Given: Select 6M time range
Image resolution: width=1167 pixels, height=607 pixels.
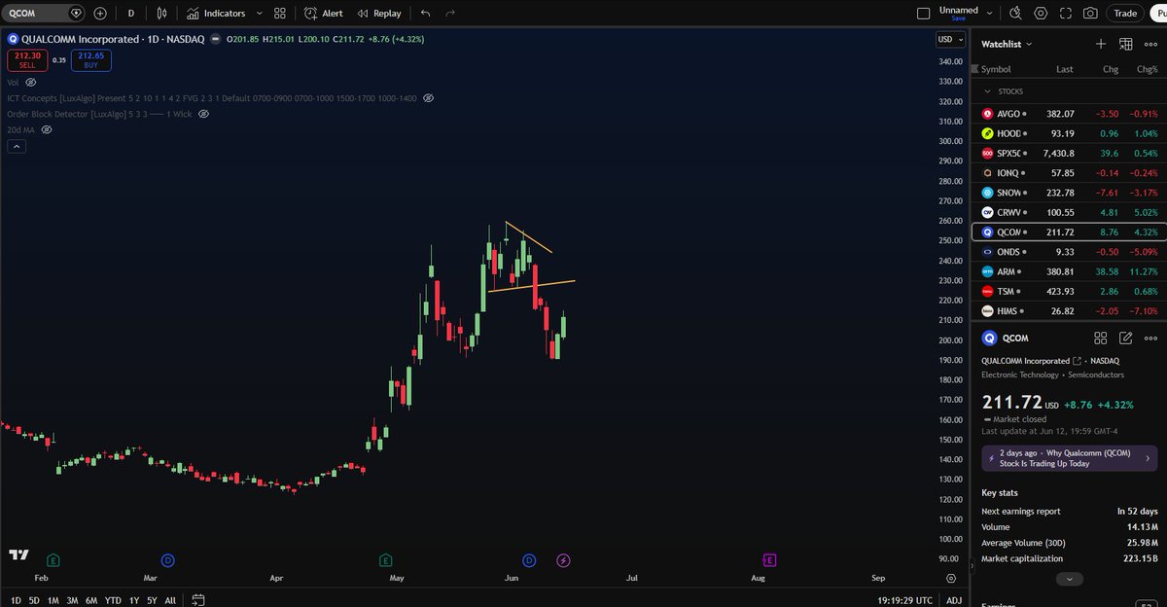Looking at the screenshot, I should pos(91,600).
